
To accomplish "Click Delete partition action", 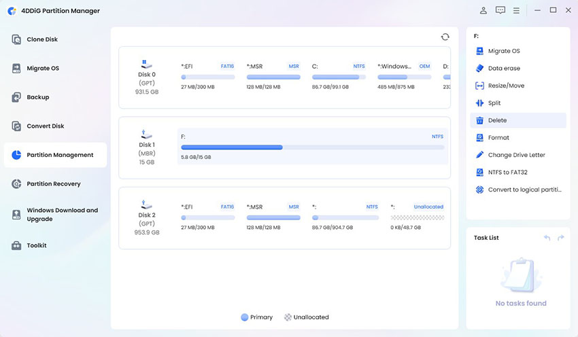I will [x=496, y=120].
